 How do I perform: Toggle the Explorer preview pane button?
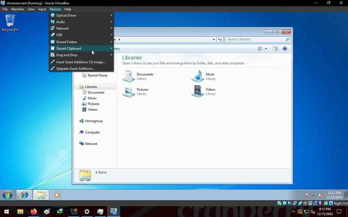275,49
